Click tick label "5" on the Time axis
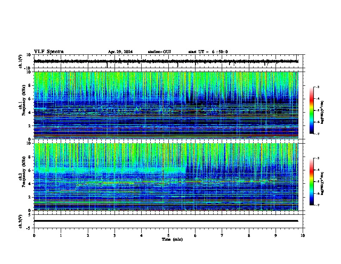 [x=168, y=236]
